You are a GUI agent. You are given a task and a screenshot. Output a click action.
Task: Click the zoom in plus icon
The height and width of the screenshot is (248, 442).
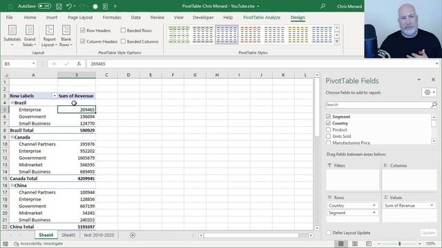pos(419,243)
